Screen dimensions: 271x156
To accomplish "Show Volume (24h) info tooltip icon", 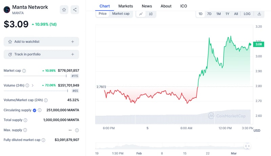I will pyautogui.click(x=27, y=85).
